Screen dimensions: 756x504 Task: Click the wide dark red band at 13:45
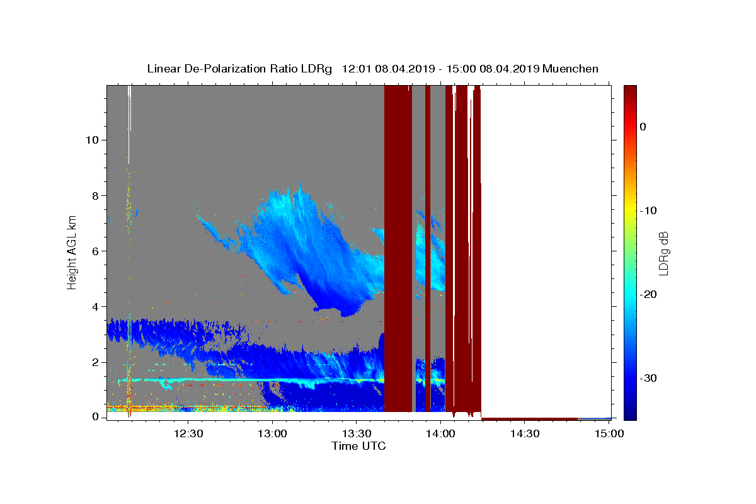point(398,248)
